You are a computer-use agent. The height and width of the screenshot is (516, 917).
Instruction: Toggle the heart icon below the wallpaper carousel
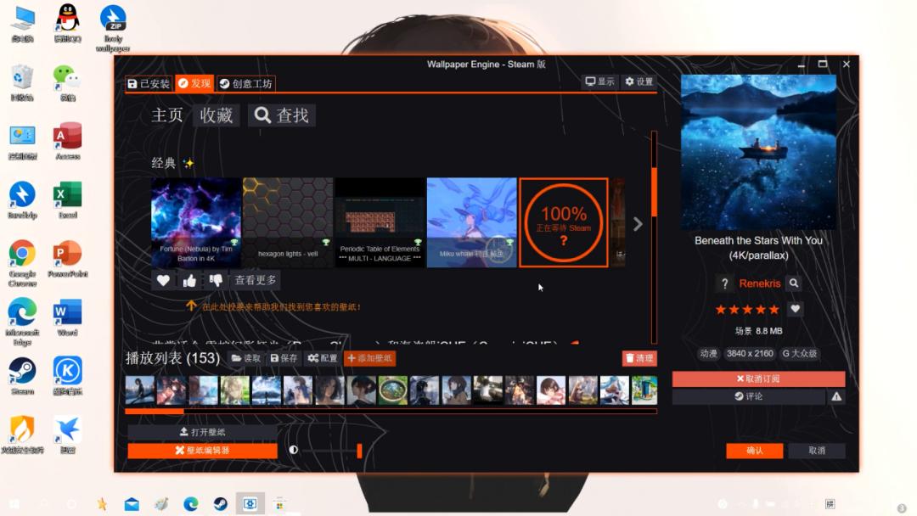point(163,279)
